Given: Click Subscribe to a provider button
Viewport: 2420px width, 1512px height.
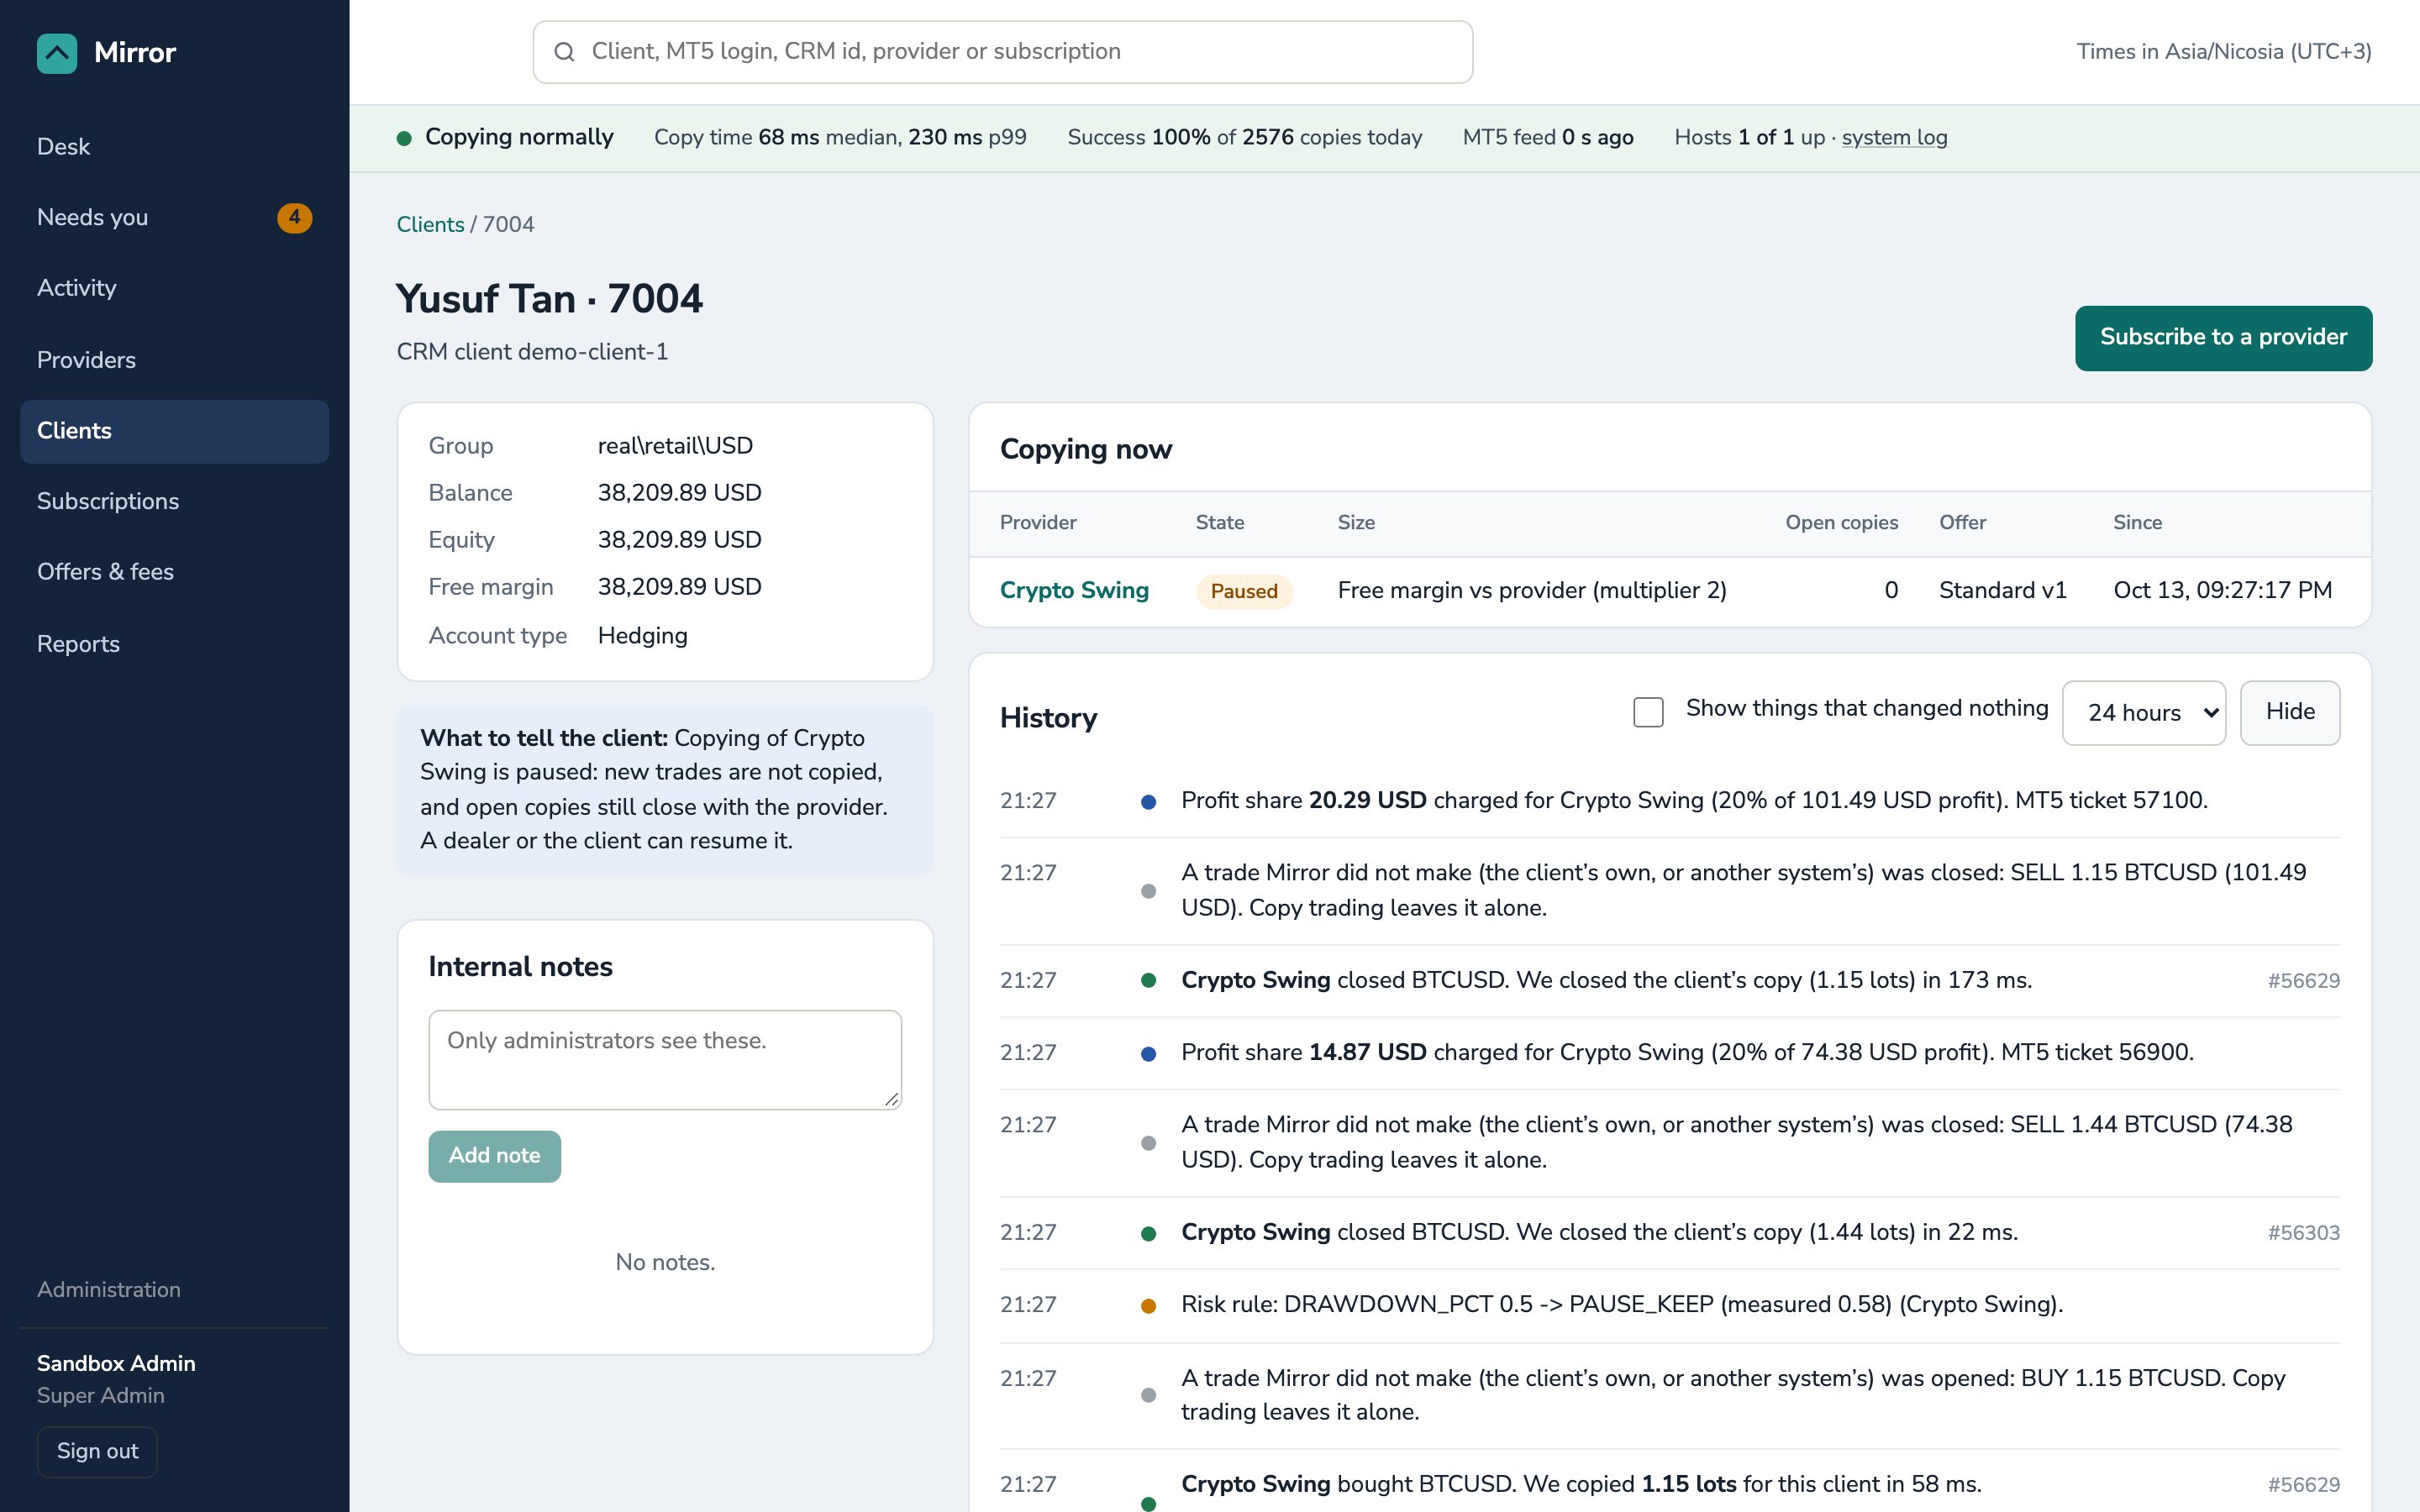Looking at the screenshot, I should coord(2223,338).
